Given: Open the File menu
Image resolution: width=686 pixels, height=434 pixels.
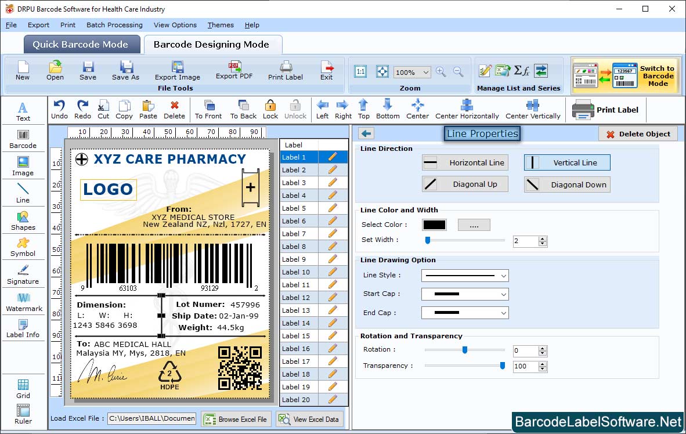Looking at the screenshot, I should point(11,25).
